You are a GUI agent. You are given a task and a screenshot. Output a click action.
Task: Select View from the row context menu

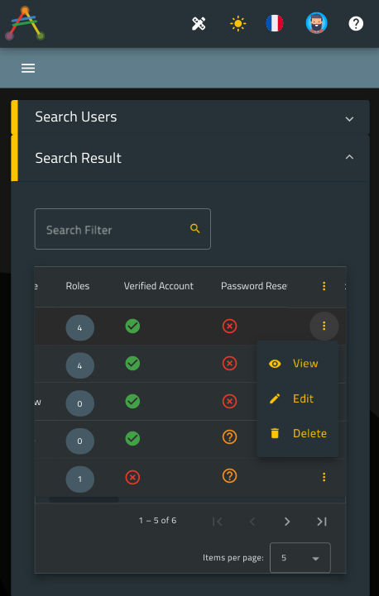point(298,364)
